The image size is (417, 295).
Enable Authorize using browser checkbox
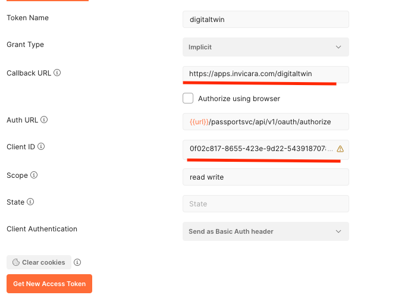coord(188,98)
